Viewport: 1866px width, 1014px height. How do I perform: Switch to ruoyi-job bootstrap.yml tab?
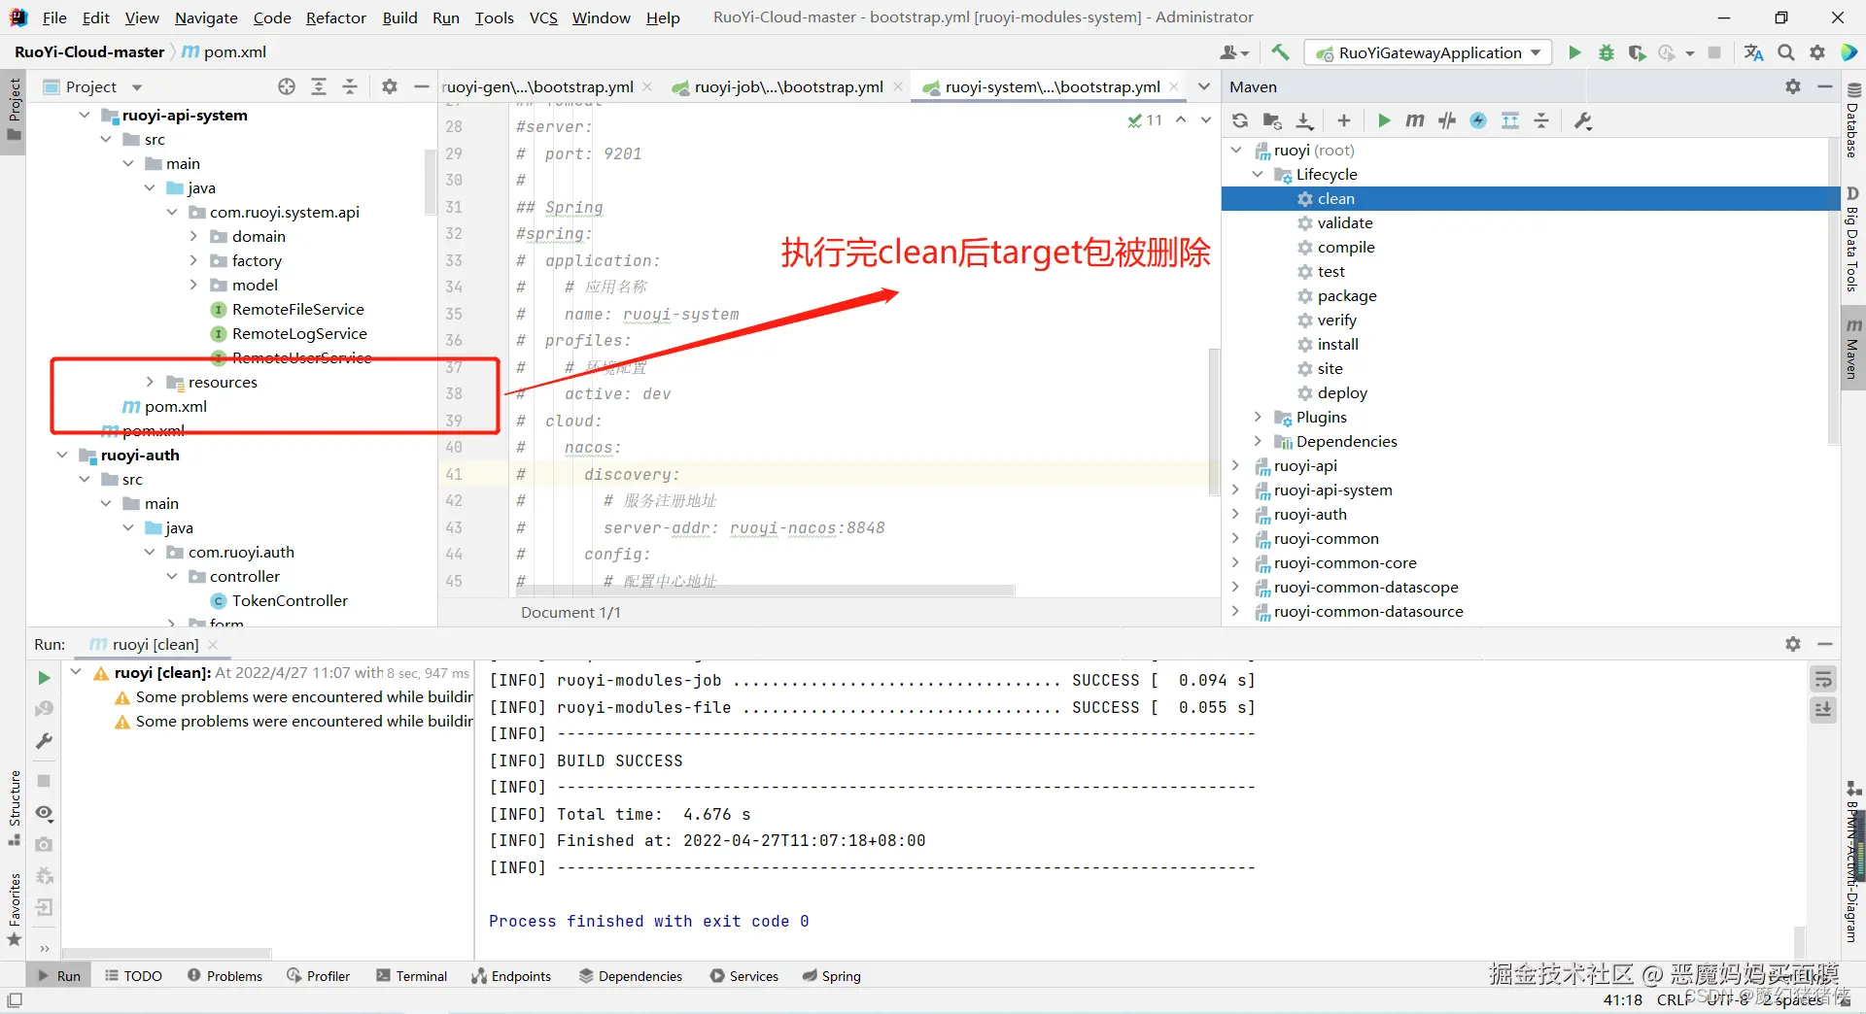pyautogui.click(x=788, y=86)
